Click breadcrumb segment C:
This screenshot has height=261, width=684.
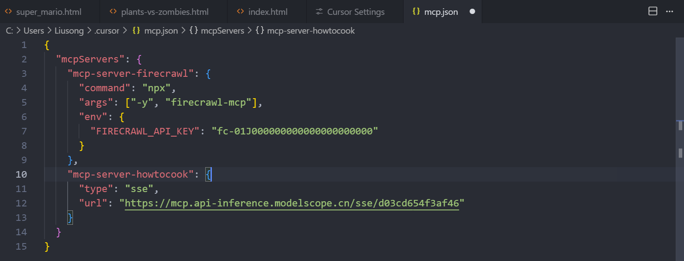click(x=9, y=31)
